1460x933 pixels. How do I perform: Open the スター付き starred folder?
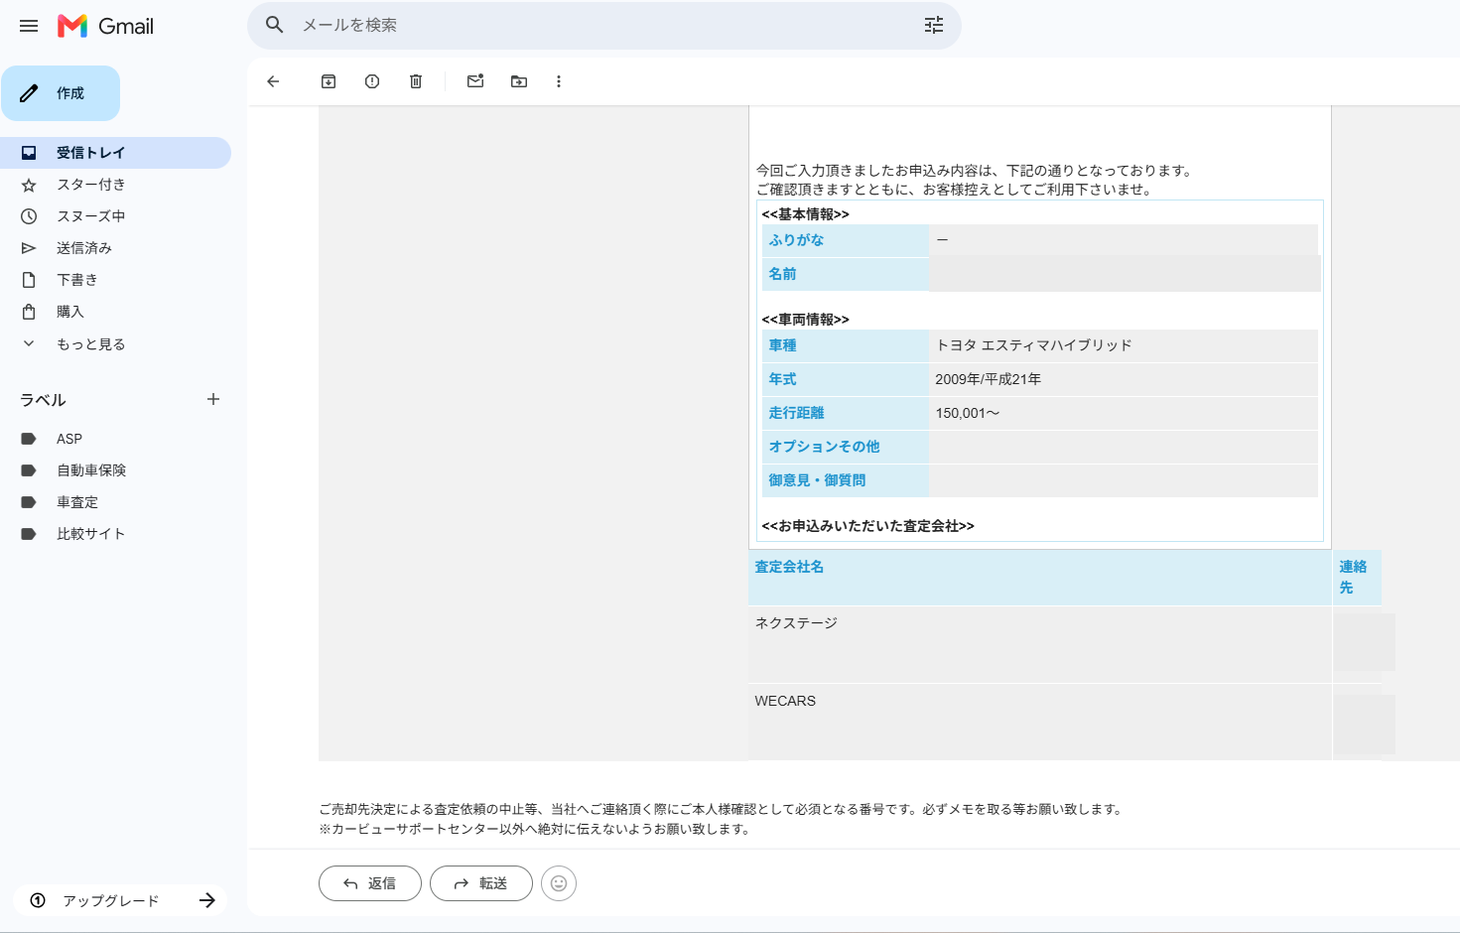click(x=115, y=185)
